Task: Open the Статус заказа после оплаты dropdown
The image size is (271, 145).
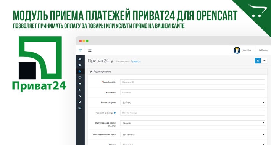Action: (x=192, y=123)
